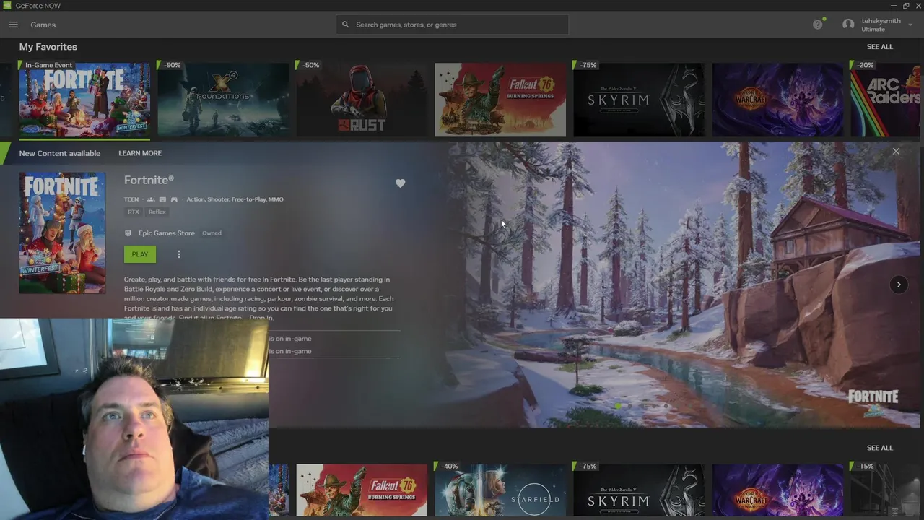This screenshot has width=924, height=520.
Task: Click the Fortnite Winterfest cover art
Action: click(x=62, y=233)
